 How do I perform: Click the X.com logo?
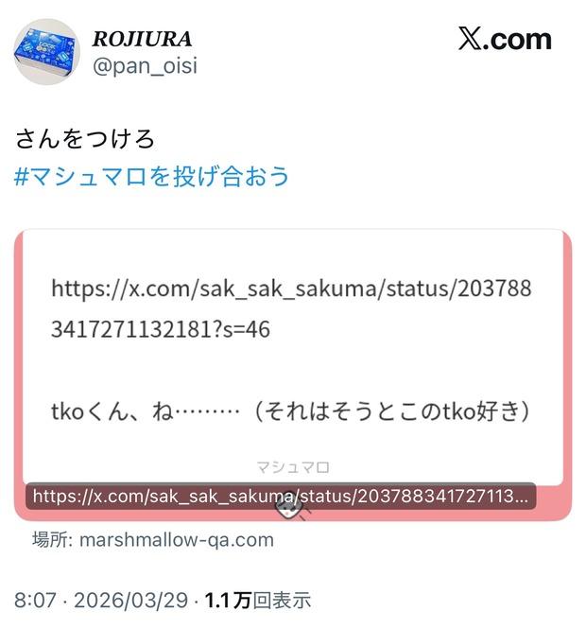(x=505, y=40)
